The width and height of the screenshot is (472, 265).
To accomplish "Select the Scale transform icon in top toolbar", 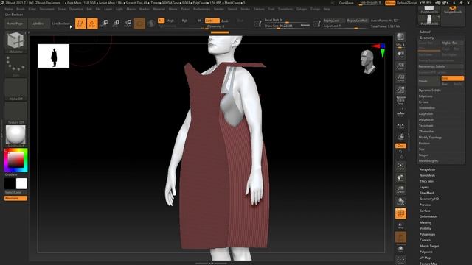I will click(116, 24).
